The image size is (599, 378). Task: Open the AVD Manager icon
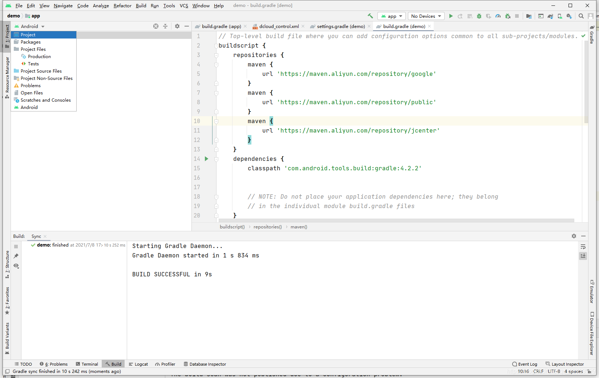560,16
